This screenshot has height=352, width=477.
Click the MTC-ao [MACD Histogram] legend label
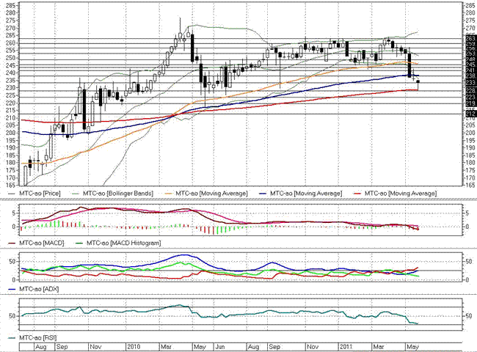click(124, 243)
